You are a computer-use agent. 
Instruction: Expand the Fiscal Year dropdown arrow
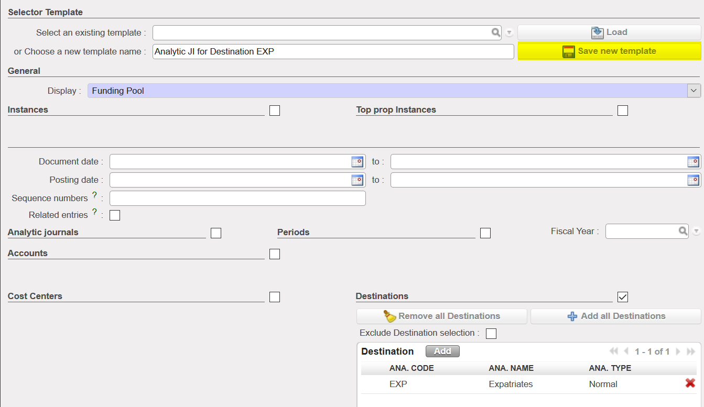(696, 232)
